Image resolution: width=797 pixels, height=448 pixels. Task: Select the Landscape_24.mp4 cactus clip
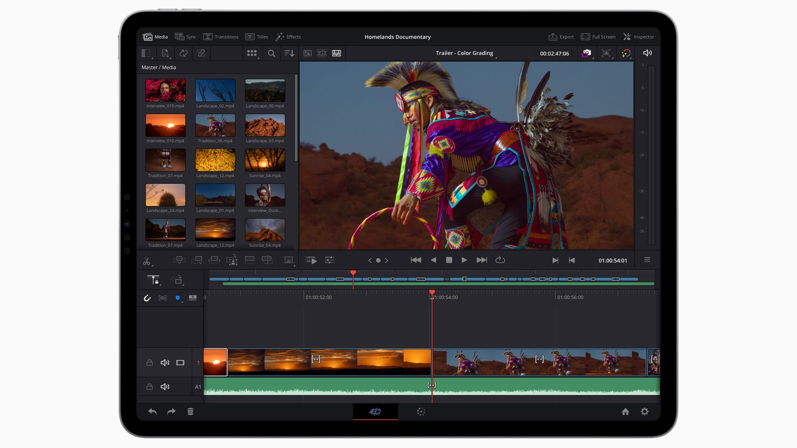[x=165, y=195]
